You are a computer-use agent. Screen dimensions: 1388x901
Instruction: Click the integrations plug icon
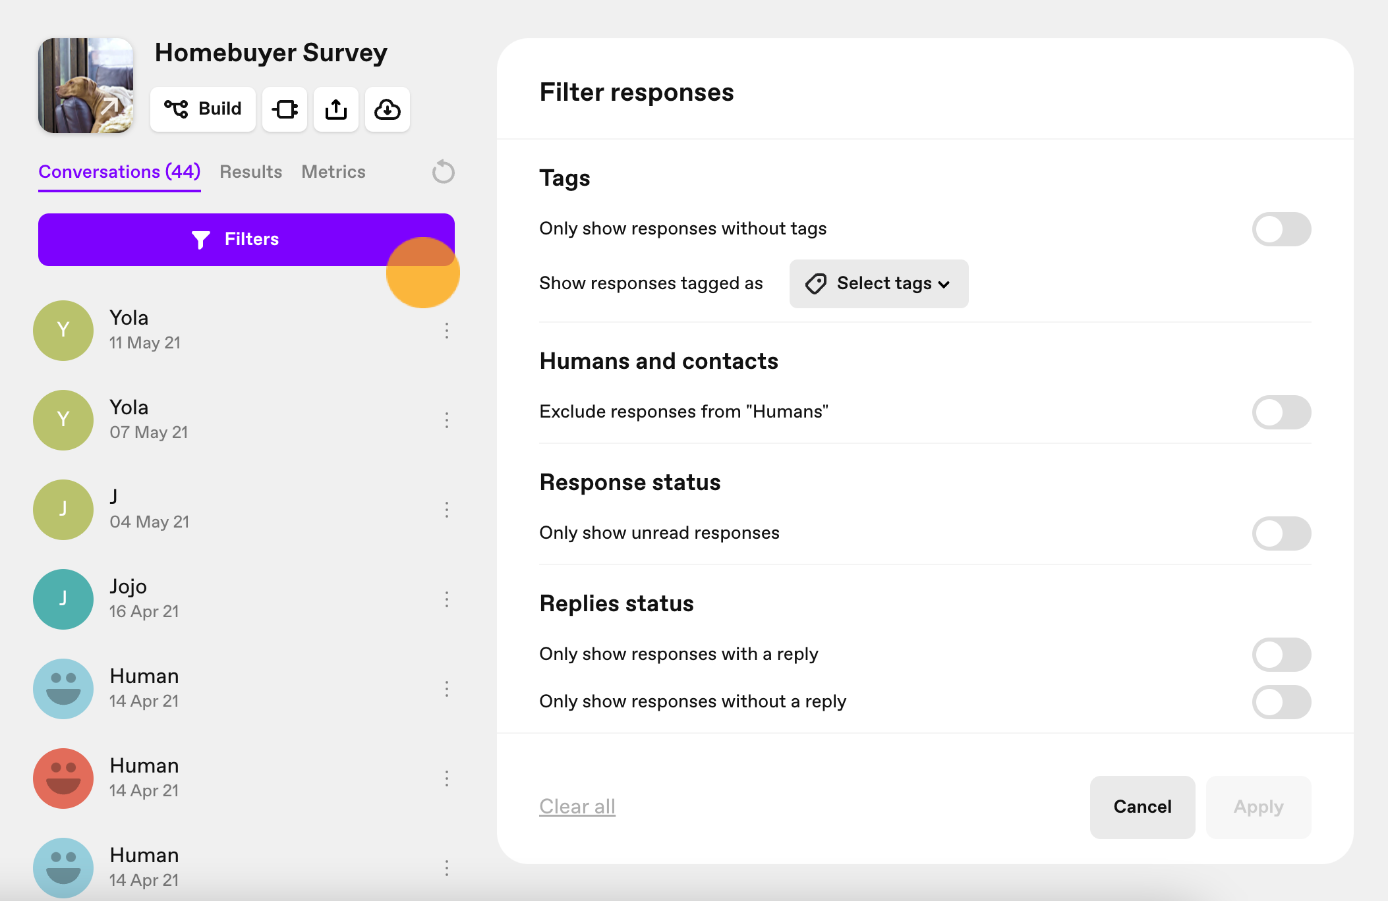pos(285,109)
